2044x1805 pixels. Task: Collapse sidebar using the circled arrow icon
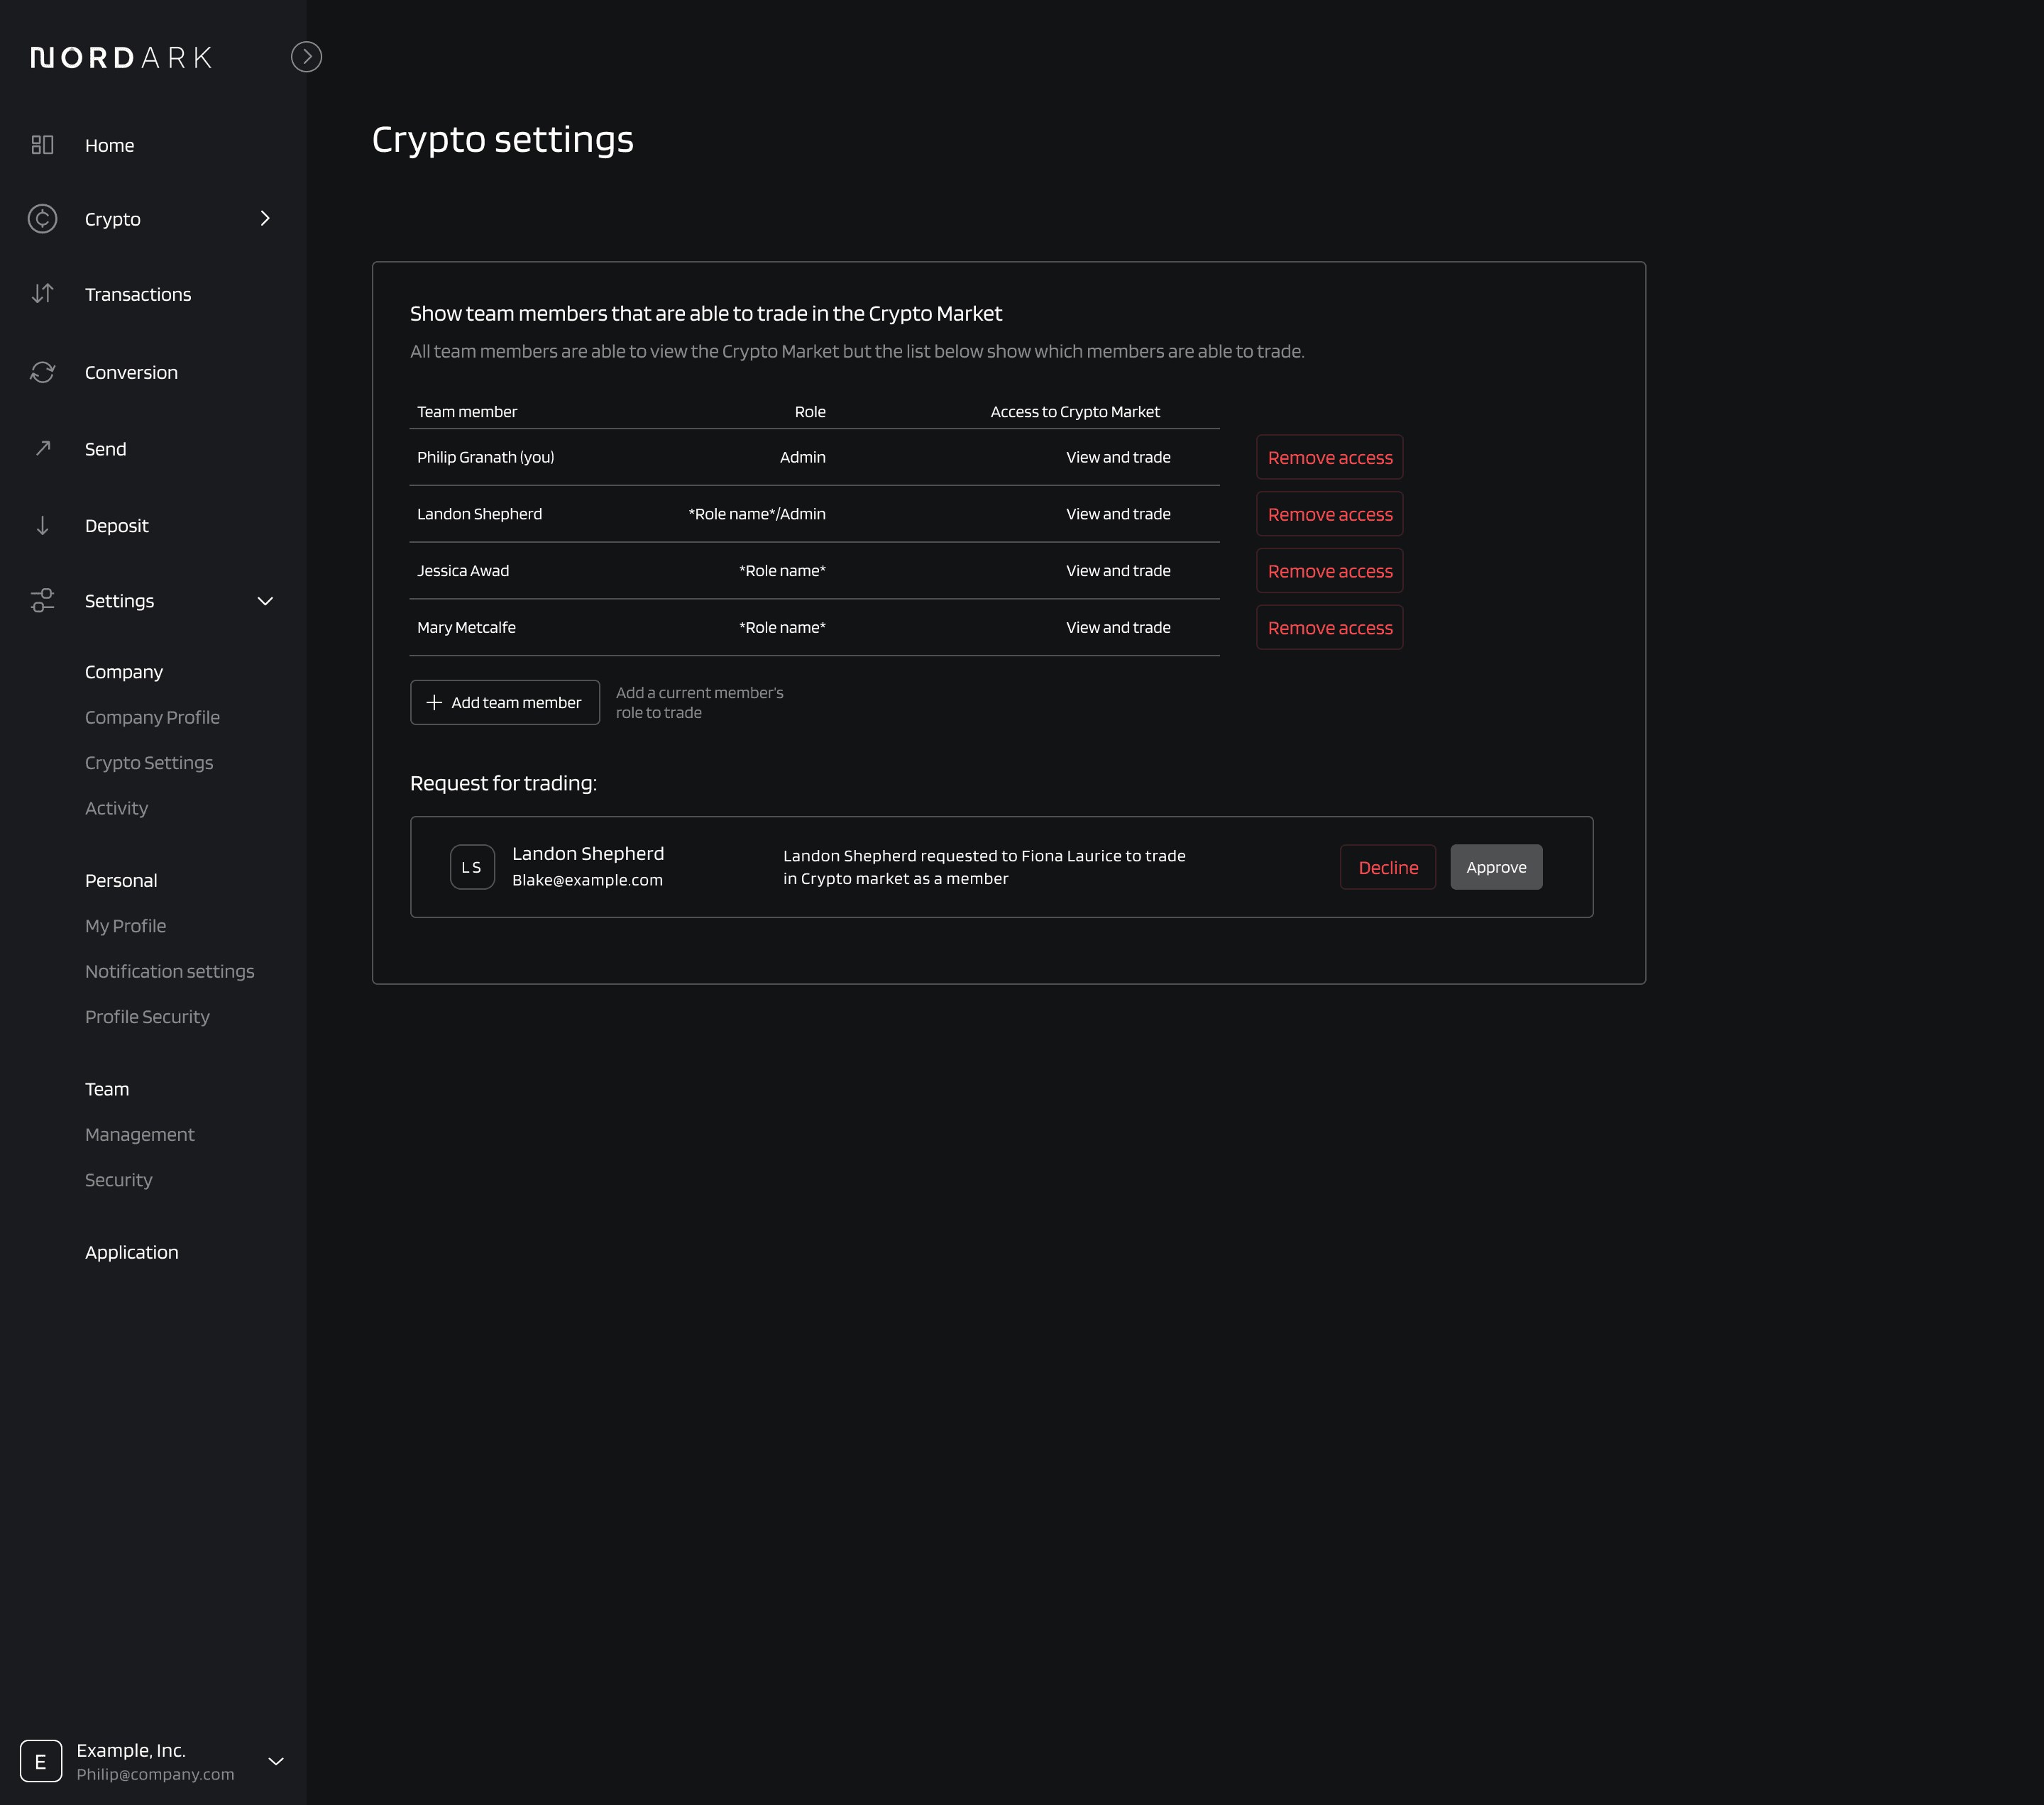306,57
